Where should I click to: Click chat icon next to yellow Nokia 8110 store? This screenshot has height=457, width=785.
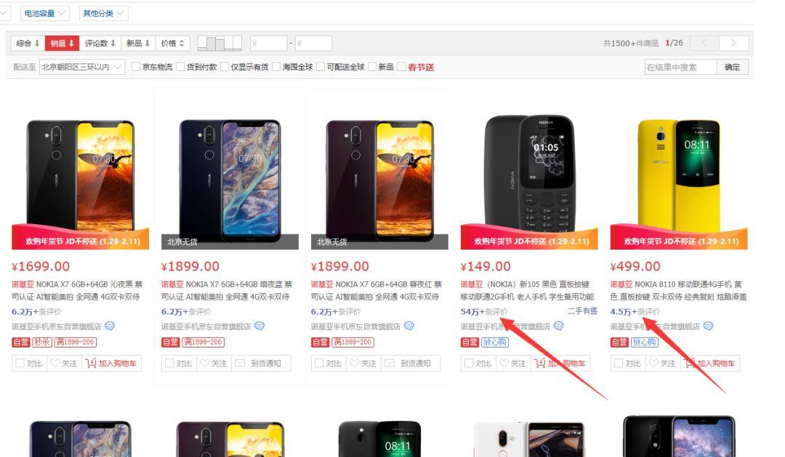point(708,326)
